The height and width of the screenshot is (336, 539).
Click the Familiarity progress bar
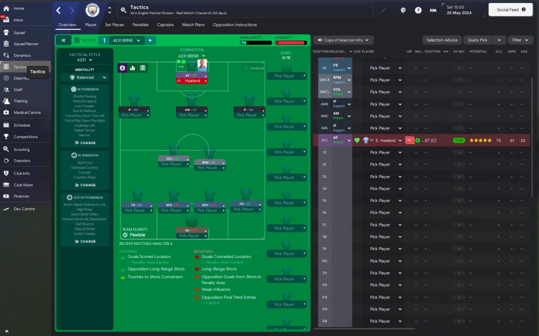point(256,43)
